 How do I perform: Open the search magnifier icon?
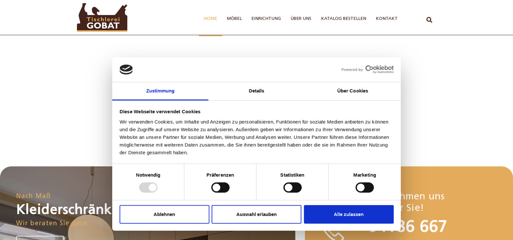[429, 20]
